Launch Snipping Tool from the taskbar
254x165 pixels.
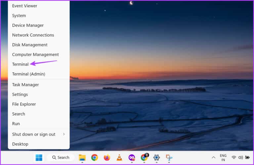tap(169, 157)
